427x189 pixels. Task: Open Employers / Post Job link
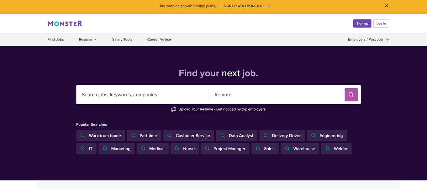pos(365,39)
